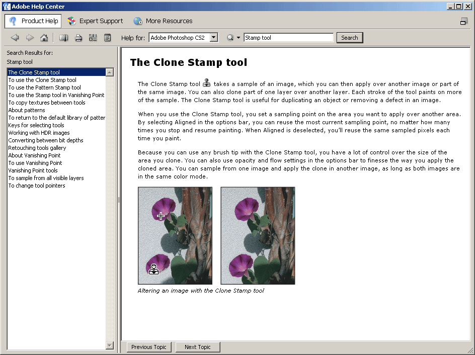
Task: Click the results list scroll up arrow
Action: point(110,72)
